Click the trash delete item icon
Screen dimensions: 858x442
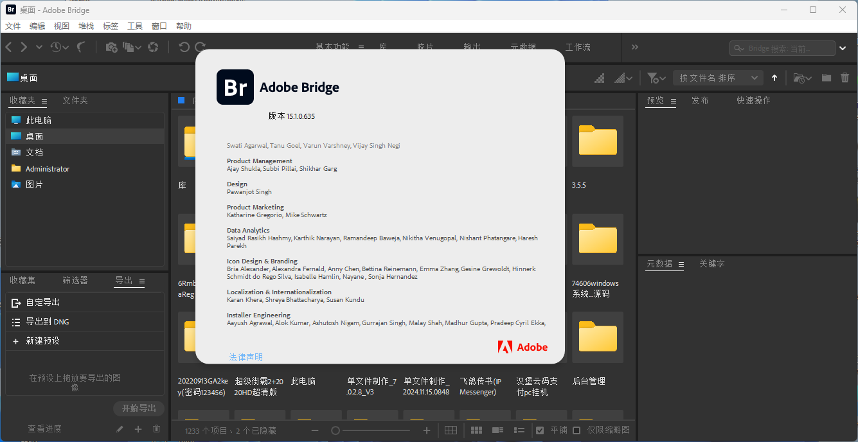pyautogui.click(x=845, y=78)
